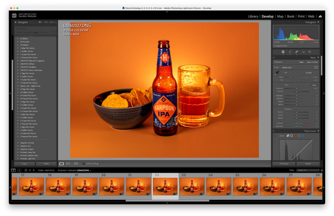Select the Red Eye correction tool
Viewport: 334px width, 216px height.
tap(303, 52)
